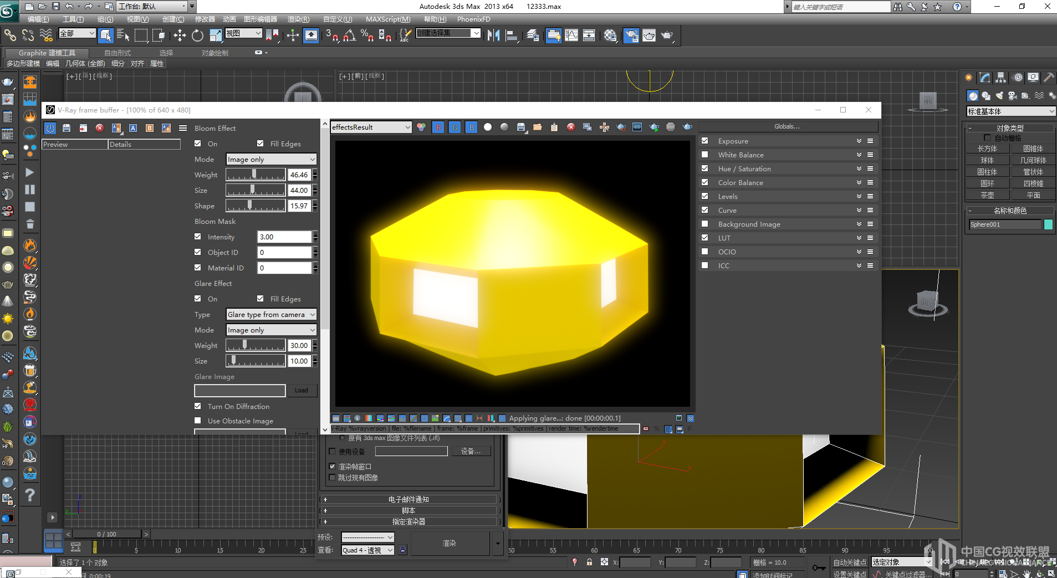Expand the Color Balance rollout chevron
Screen dimensions: 1057x578
click(x=859, y=182)
